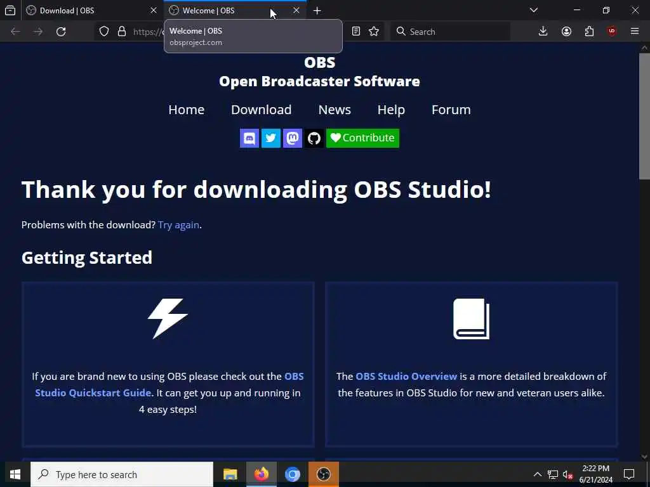The image size is (650, 487).
Task: Open the Firefox downloads panel
Action: [543, 32]
